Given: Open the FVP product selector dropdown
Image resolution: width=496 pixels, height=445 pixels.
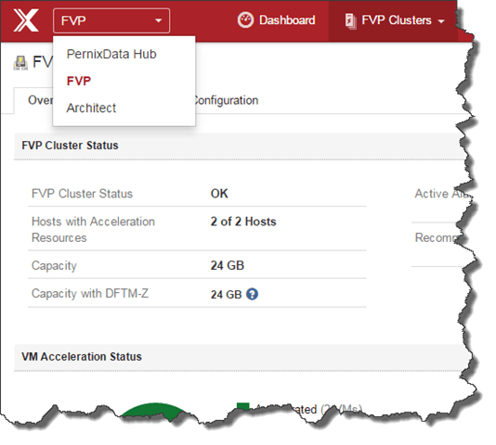Looking at the screenshot, I should click(111, 20).
